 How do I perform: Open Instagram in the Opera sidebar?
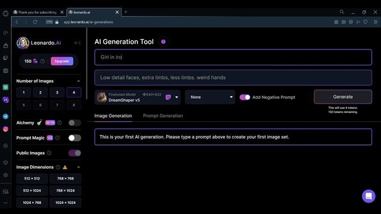5,129
